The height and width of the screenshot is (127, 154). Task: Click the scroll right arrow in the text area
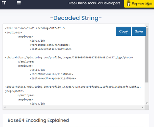pyautogui.click(x=142, y=107)
